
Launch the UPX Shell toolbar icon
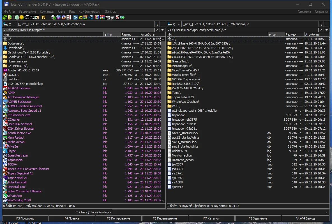[x=32, y=17]
